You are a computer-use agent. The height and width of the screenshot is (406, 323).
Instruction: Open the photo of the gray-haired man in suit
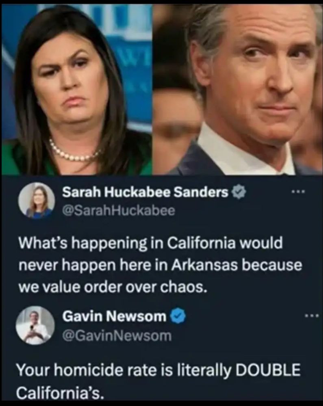coord(237,89)
